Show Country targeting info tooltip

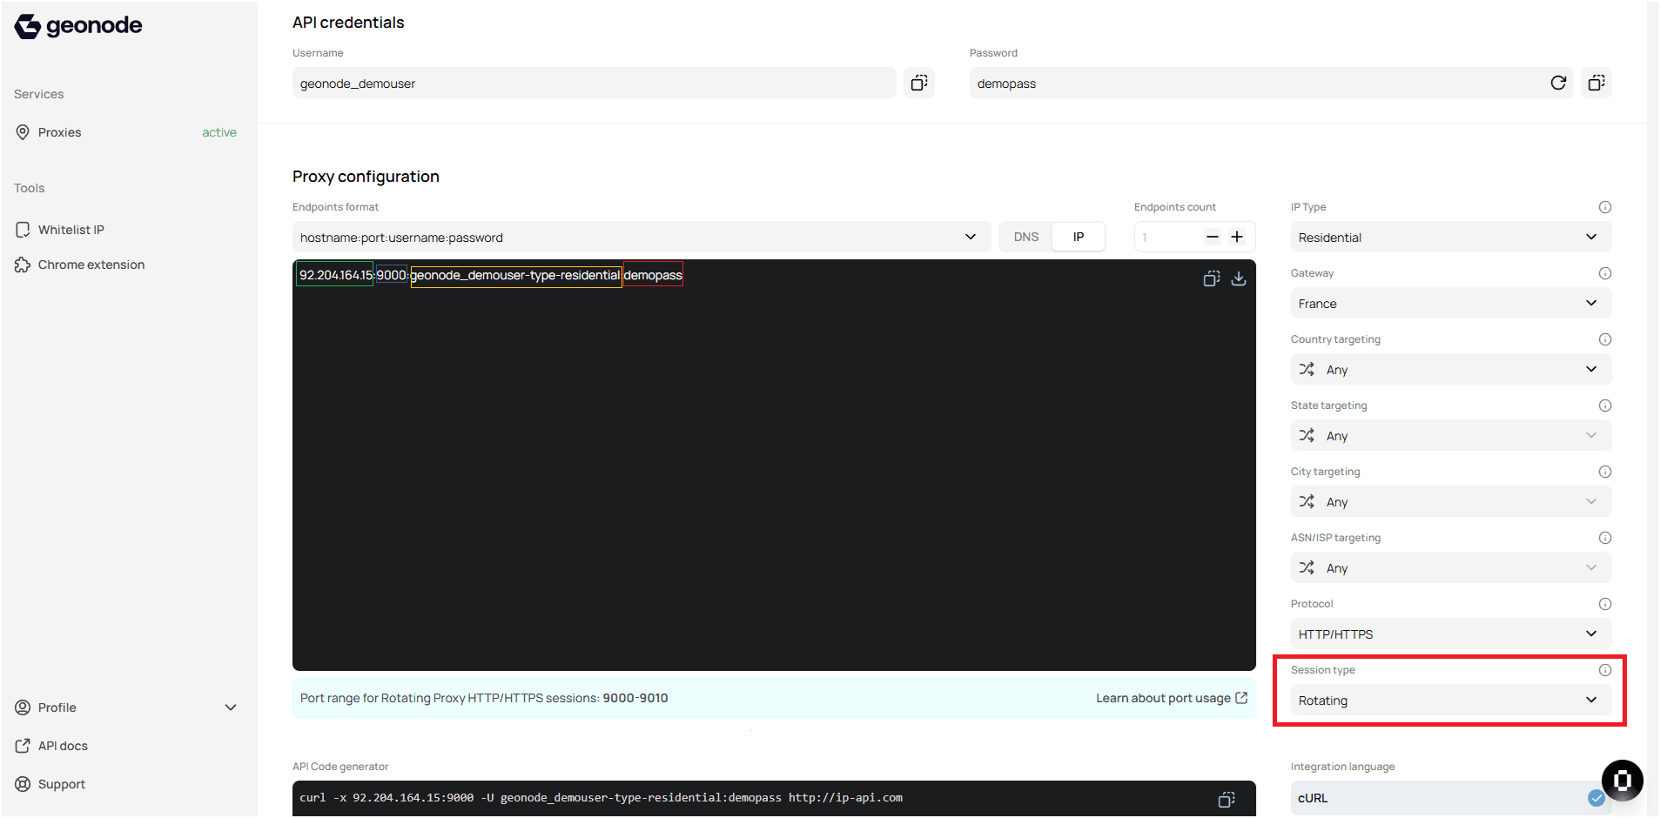[x=1605, y=339]
